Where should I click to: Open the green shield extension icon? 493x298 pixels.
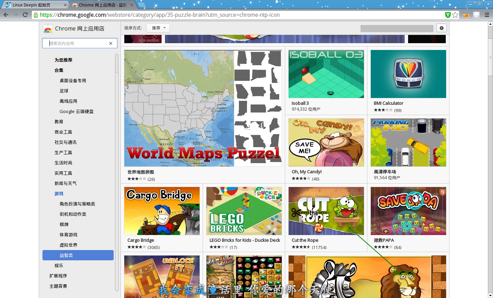pyautogui.click(x=447, y=15)
